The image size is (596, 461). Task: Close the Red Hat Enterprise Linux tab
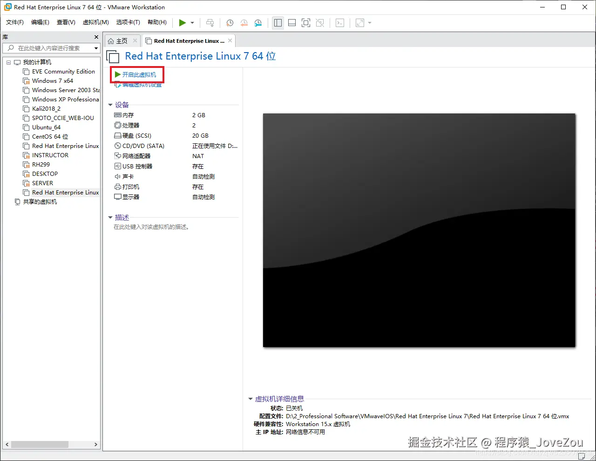(x=230, y=41)
